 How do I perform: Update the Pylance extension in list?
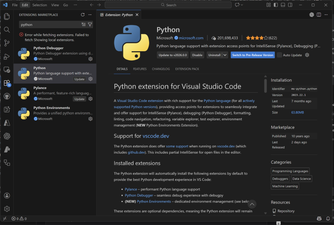pyautogui.click(x=80, y=99)
